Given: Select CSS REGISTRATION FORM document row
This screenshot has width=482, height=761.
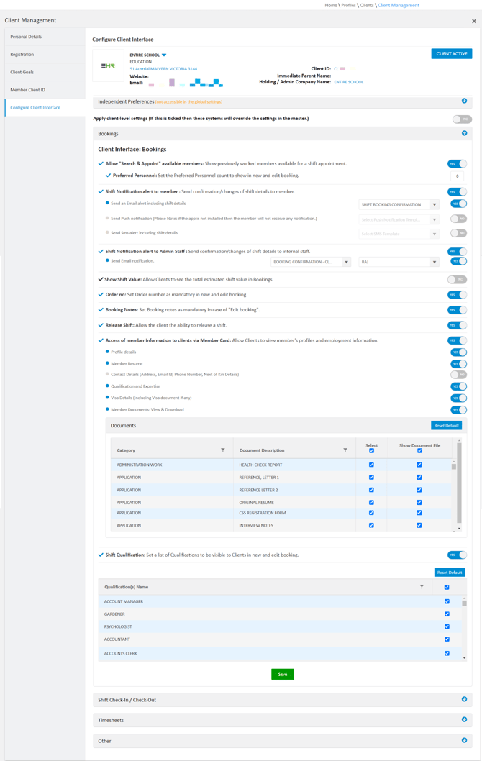Looking at the screenshot, I should coord(281,513).
